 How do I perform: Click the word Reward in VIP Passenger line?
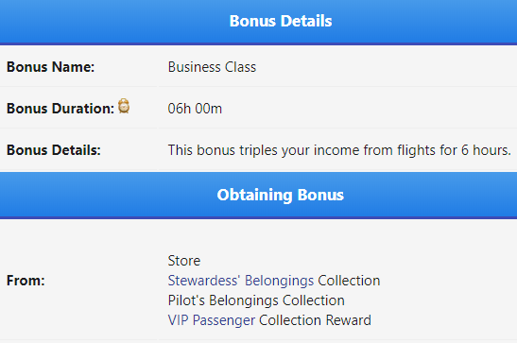348,320
